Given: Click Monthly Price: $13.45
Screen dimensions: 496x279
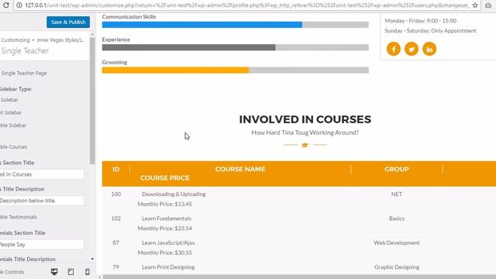Looking at the screenshot, I should click(165, 205).
